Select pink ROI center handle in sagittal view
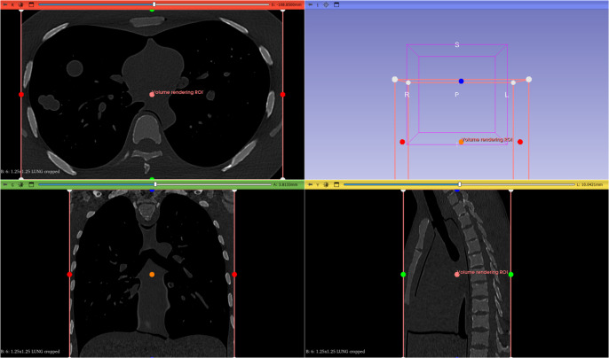 [456, 274]
